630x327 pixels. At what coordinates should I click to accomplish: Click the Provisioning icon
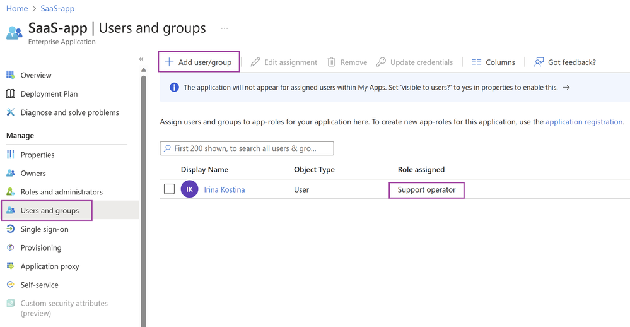[11, 247]
